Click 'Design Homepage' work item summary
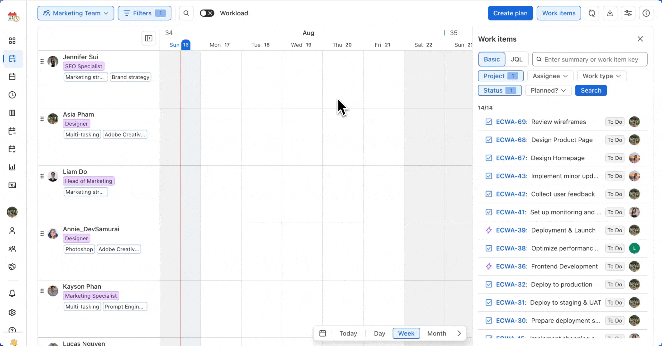The height and width of the screenshot is (346, 662). coord(558,158)
